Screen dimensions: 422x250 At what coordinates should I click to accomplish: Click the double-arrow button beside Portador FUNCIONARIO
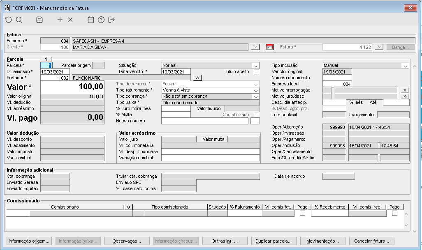coord(197,78)
